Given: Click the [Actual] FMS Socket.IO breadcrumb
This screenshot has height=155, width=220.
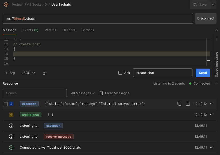Looking at the screenshot, I should click(x=29, y=5).
